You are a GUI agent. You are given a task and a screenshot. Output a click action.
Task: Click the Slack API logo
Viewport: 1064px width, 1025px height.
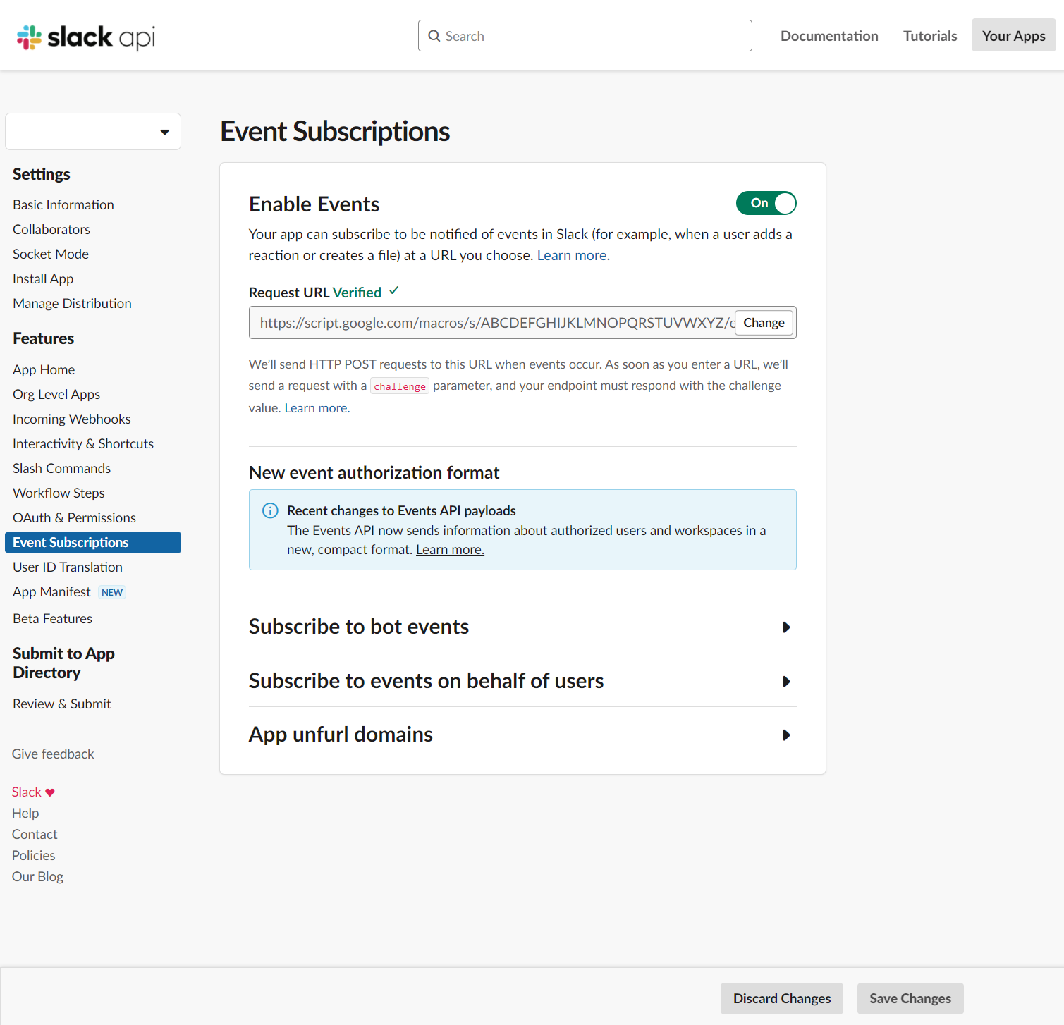click(x=86, y=37)
